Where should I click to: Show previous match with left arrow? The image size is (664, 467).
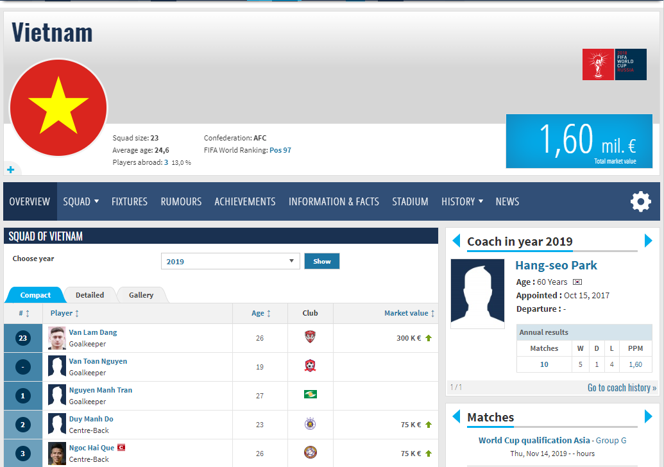[456, 416]
